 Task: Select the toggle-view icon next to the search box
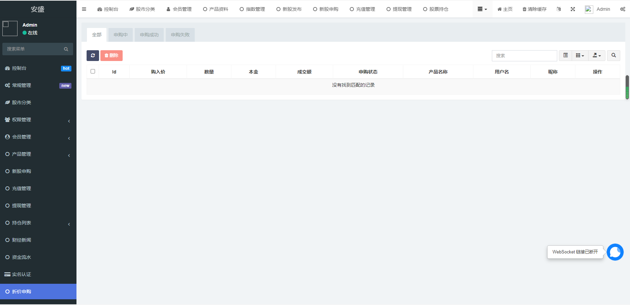pyautogui.click(x=565, y=55)
